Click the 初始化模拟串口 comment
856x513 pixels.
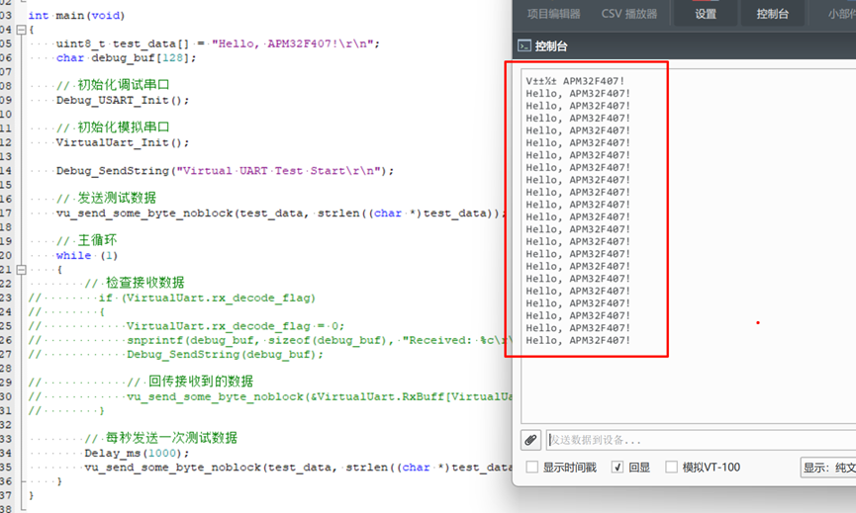pyautogui.click(x=113, y=128)
